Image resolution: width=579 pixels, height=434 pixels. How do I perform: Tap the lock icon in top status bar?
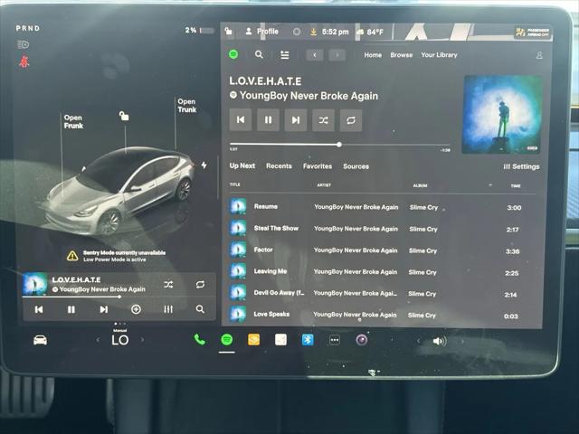(229, 32)
